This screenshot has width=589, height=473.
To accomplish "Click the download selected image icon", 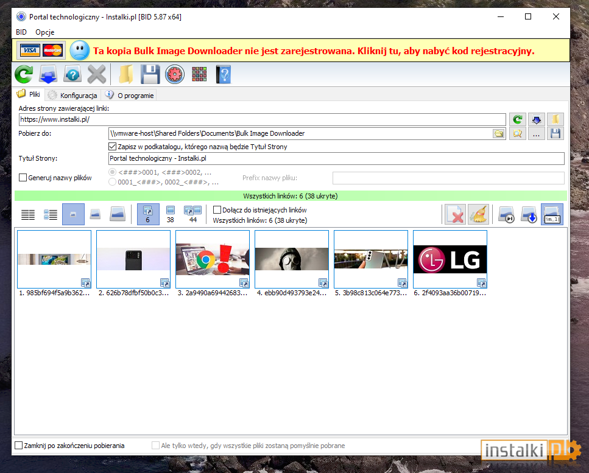I will tap(529, 214).
